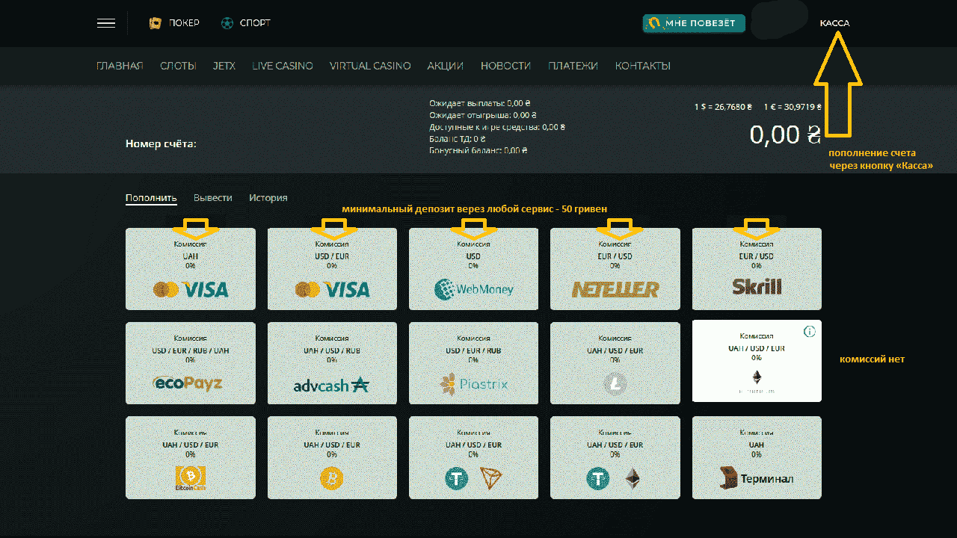Viewport: 957px width, 538px height.
Task: Select Piastrix deposit method
Action: point(473,363)
